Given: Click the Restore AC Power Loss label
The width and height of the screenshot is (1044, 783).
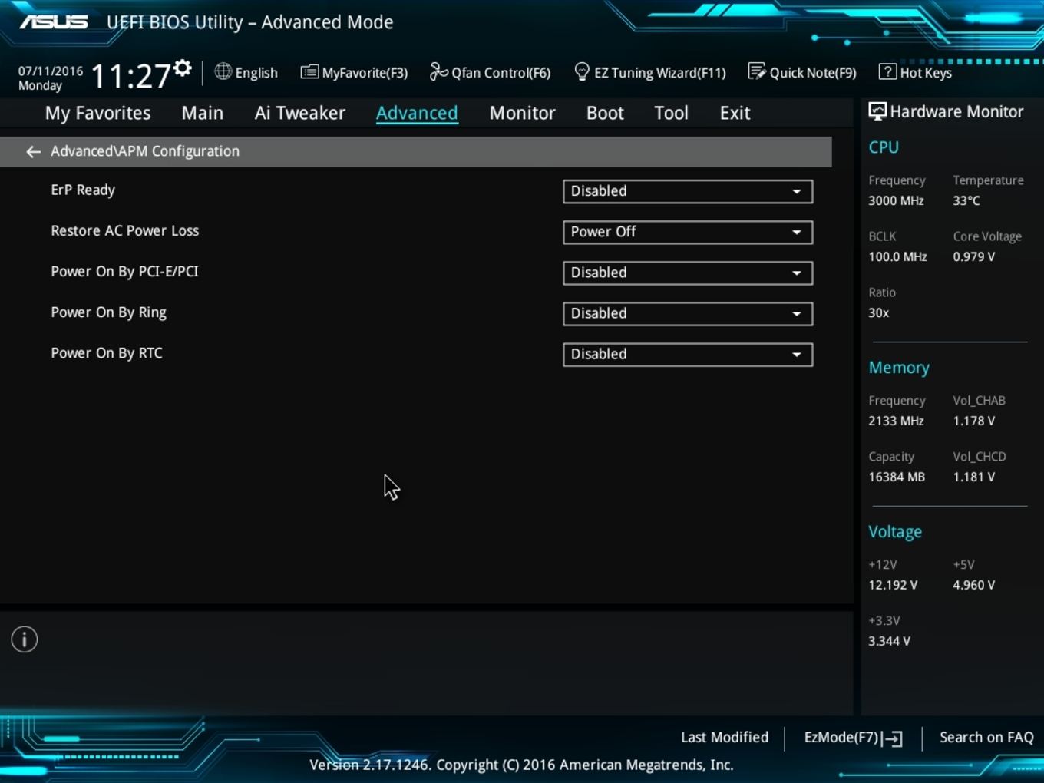Looking at the screenshot, I should tap(124, 230).
